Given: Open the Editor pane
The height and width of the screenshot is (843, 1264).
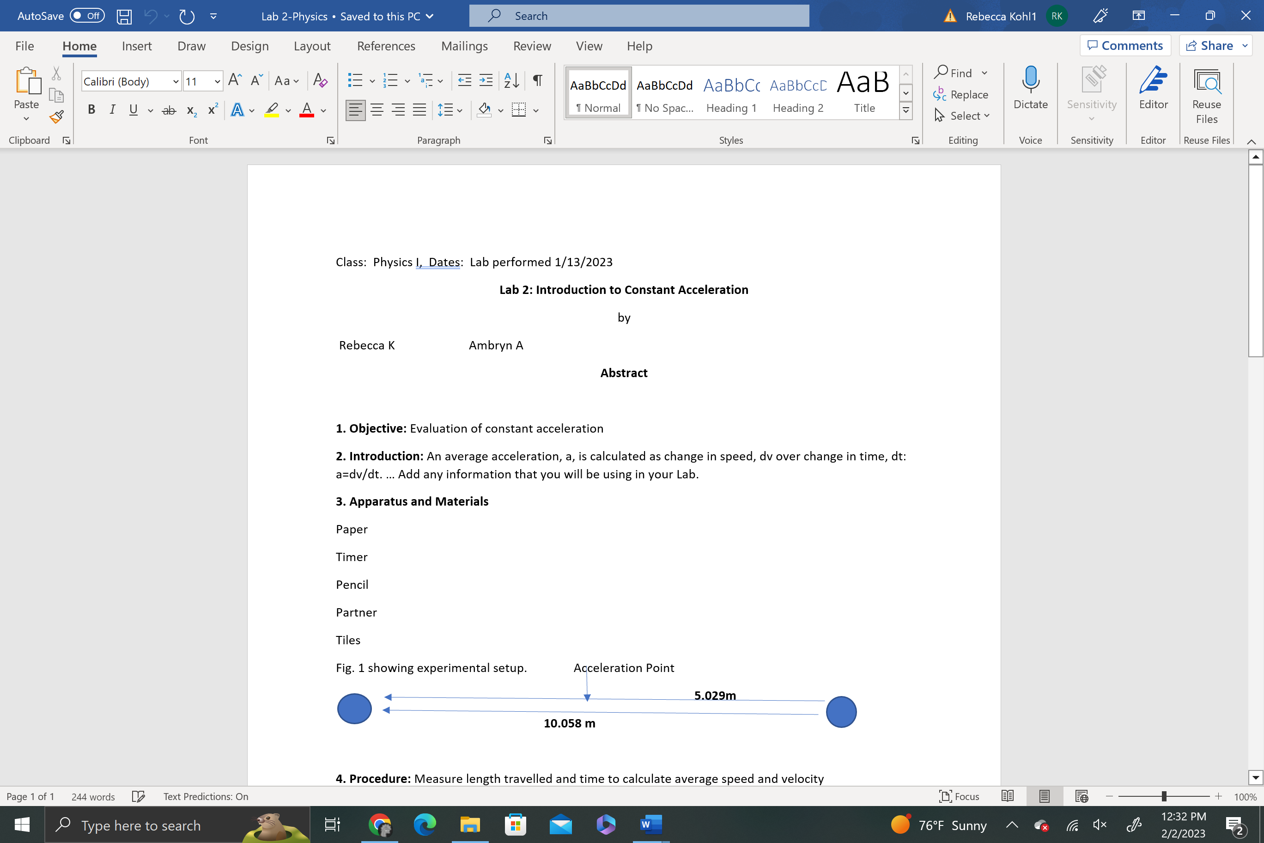Looking at the screenshot, I should point(1153,88).
